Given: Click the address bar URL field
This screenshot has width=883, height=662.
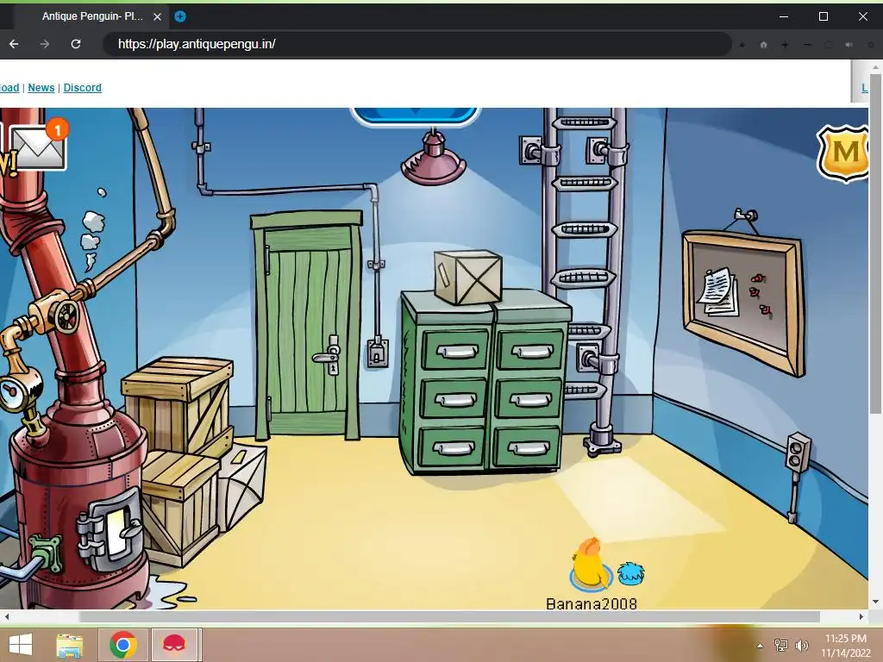Looking at the screenshot, I should [x=416, y=44].
